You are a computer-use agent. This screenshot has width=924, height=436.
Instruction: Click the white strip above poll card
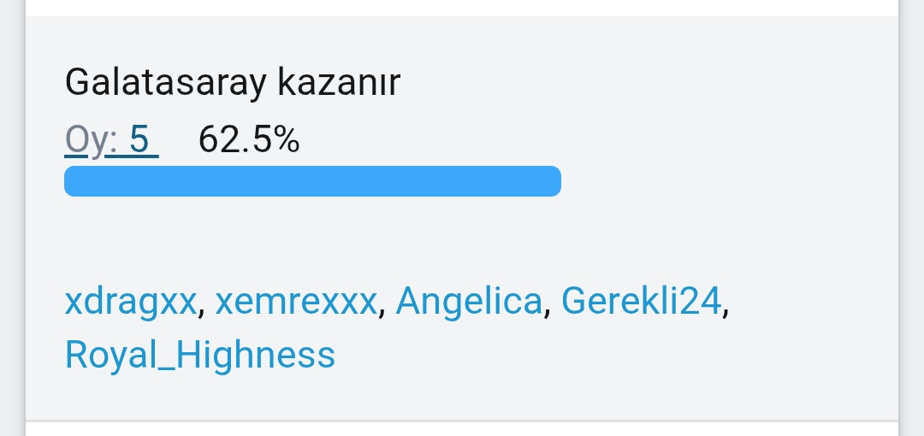click(462, 7)
